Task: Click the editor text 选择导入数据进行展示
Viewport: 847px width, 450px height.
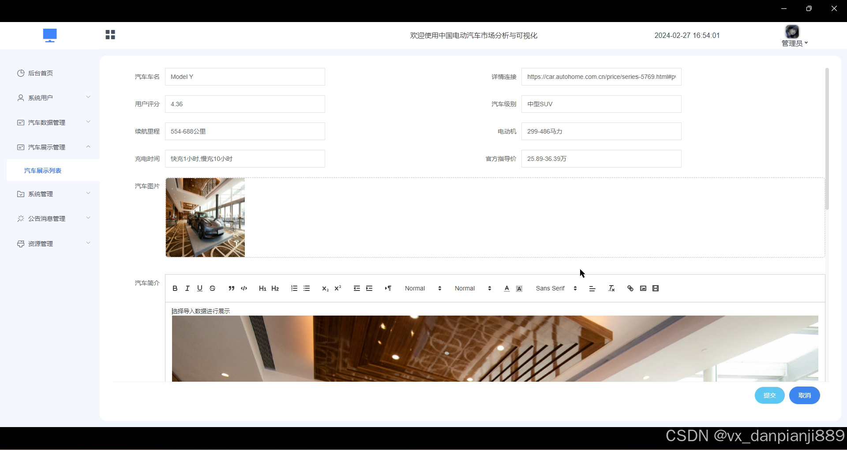Action: point(201,311)
